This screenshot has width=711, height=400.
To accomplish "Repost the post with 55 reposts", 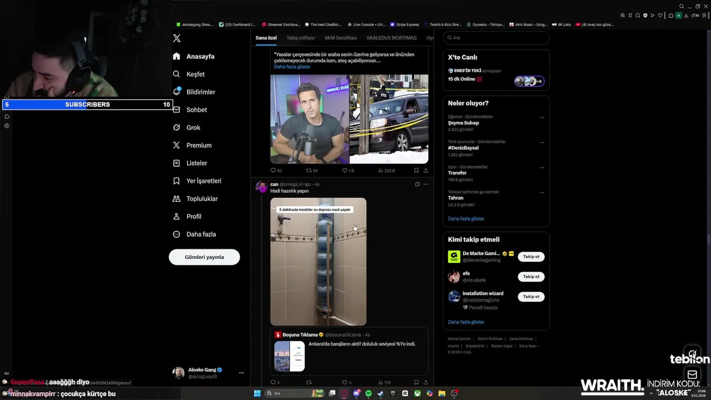I will tap(312, 171).
